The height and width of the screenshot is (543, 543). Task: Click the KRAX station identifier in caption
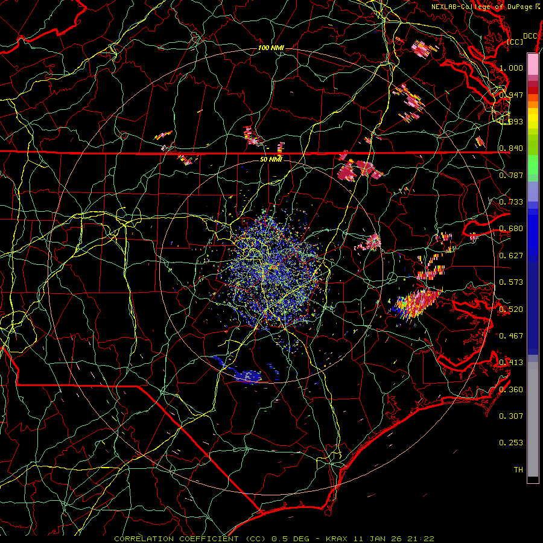click(x=338, y=539)
